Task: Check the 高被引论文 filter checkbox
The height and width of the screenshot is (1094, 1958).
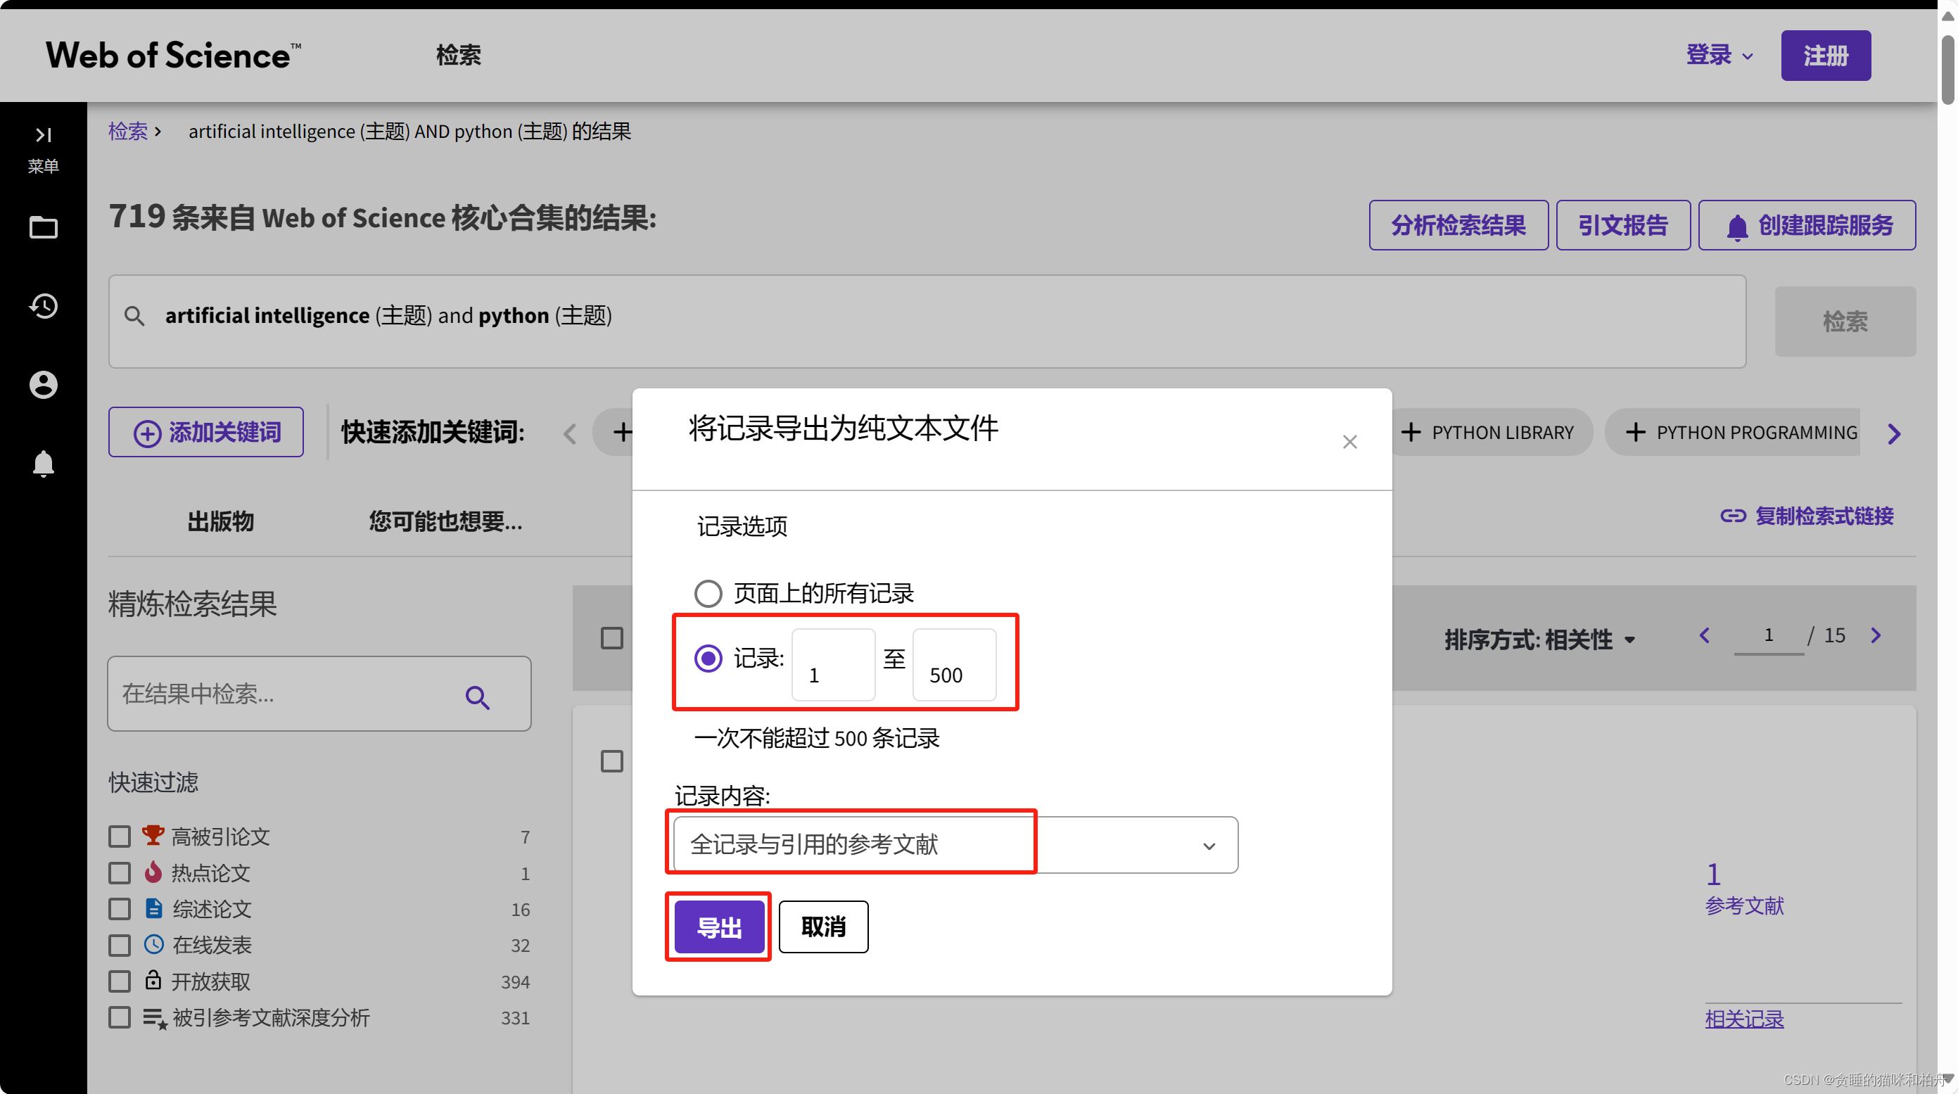Action: [x=120, y=837]
